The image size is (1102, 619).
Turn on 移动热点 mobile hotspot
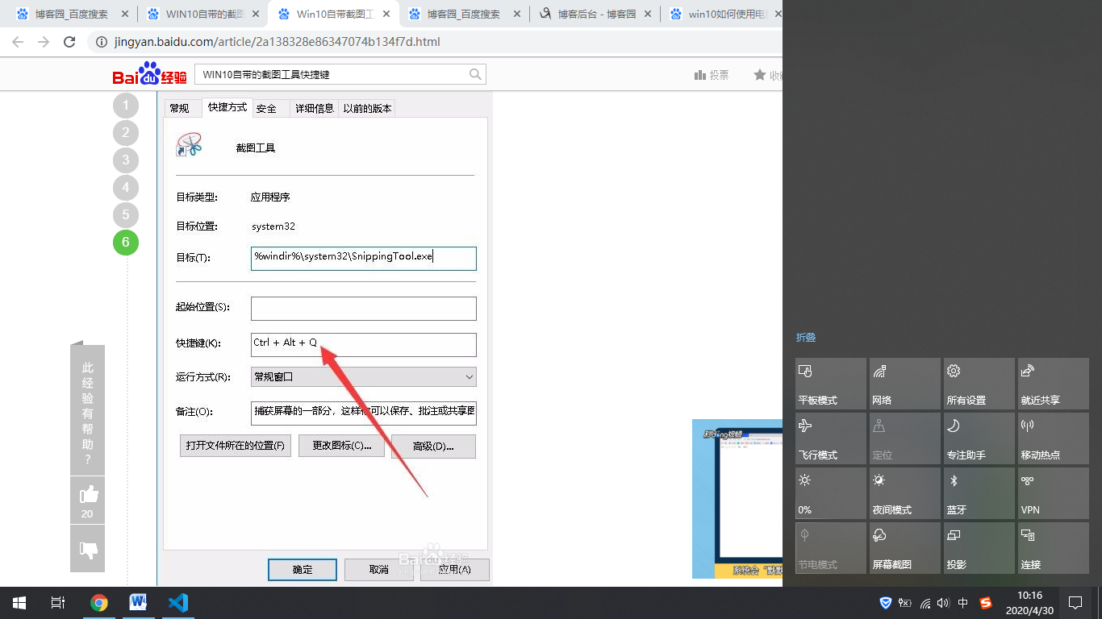1053,440
